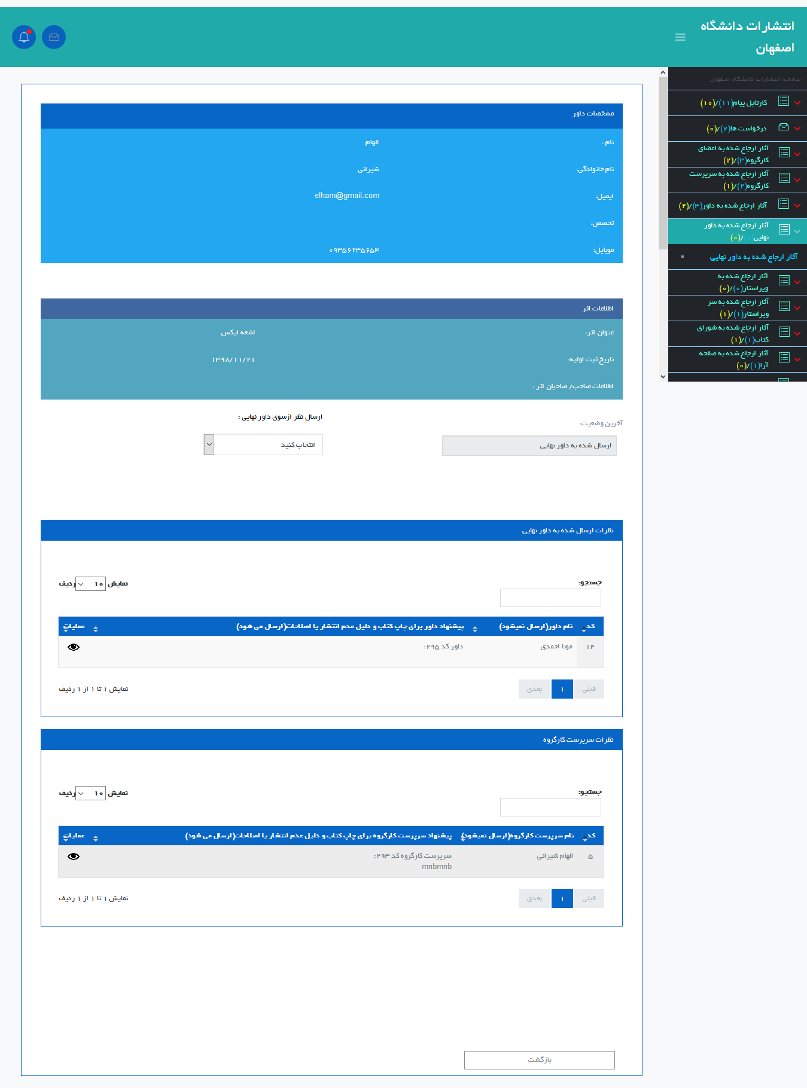
Task: Select آثار ارجاع شده به داور نهایی submenu item
Action: click(x=753, y=257)
